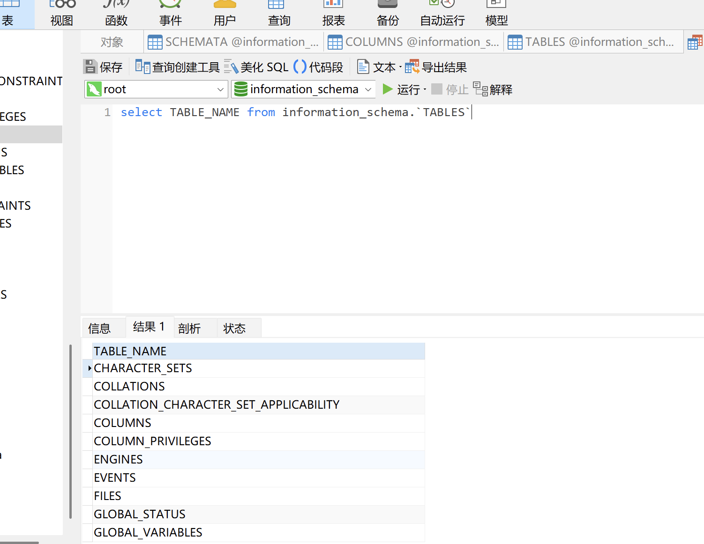Open the root connection dropdown
The image size is (704, 544).
220,89
